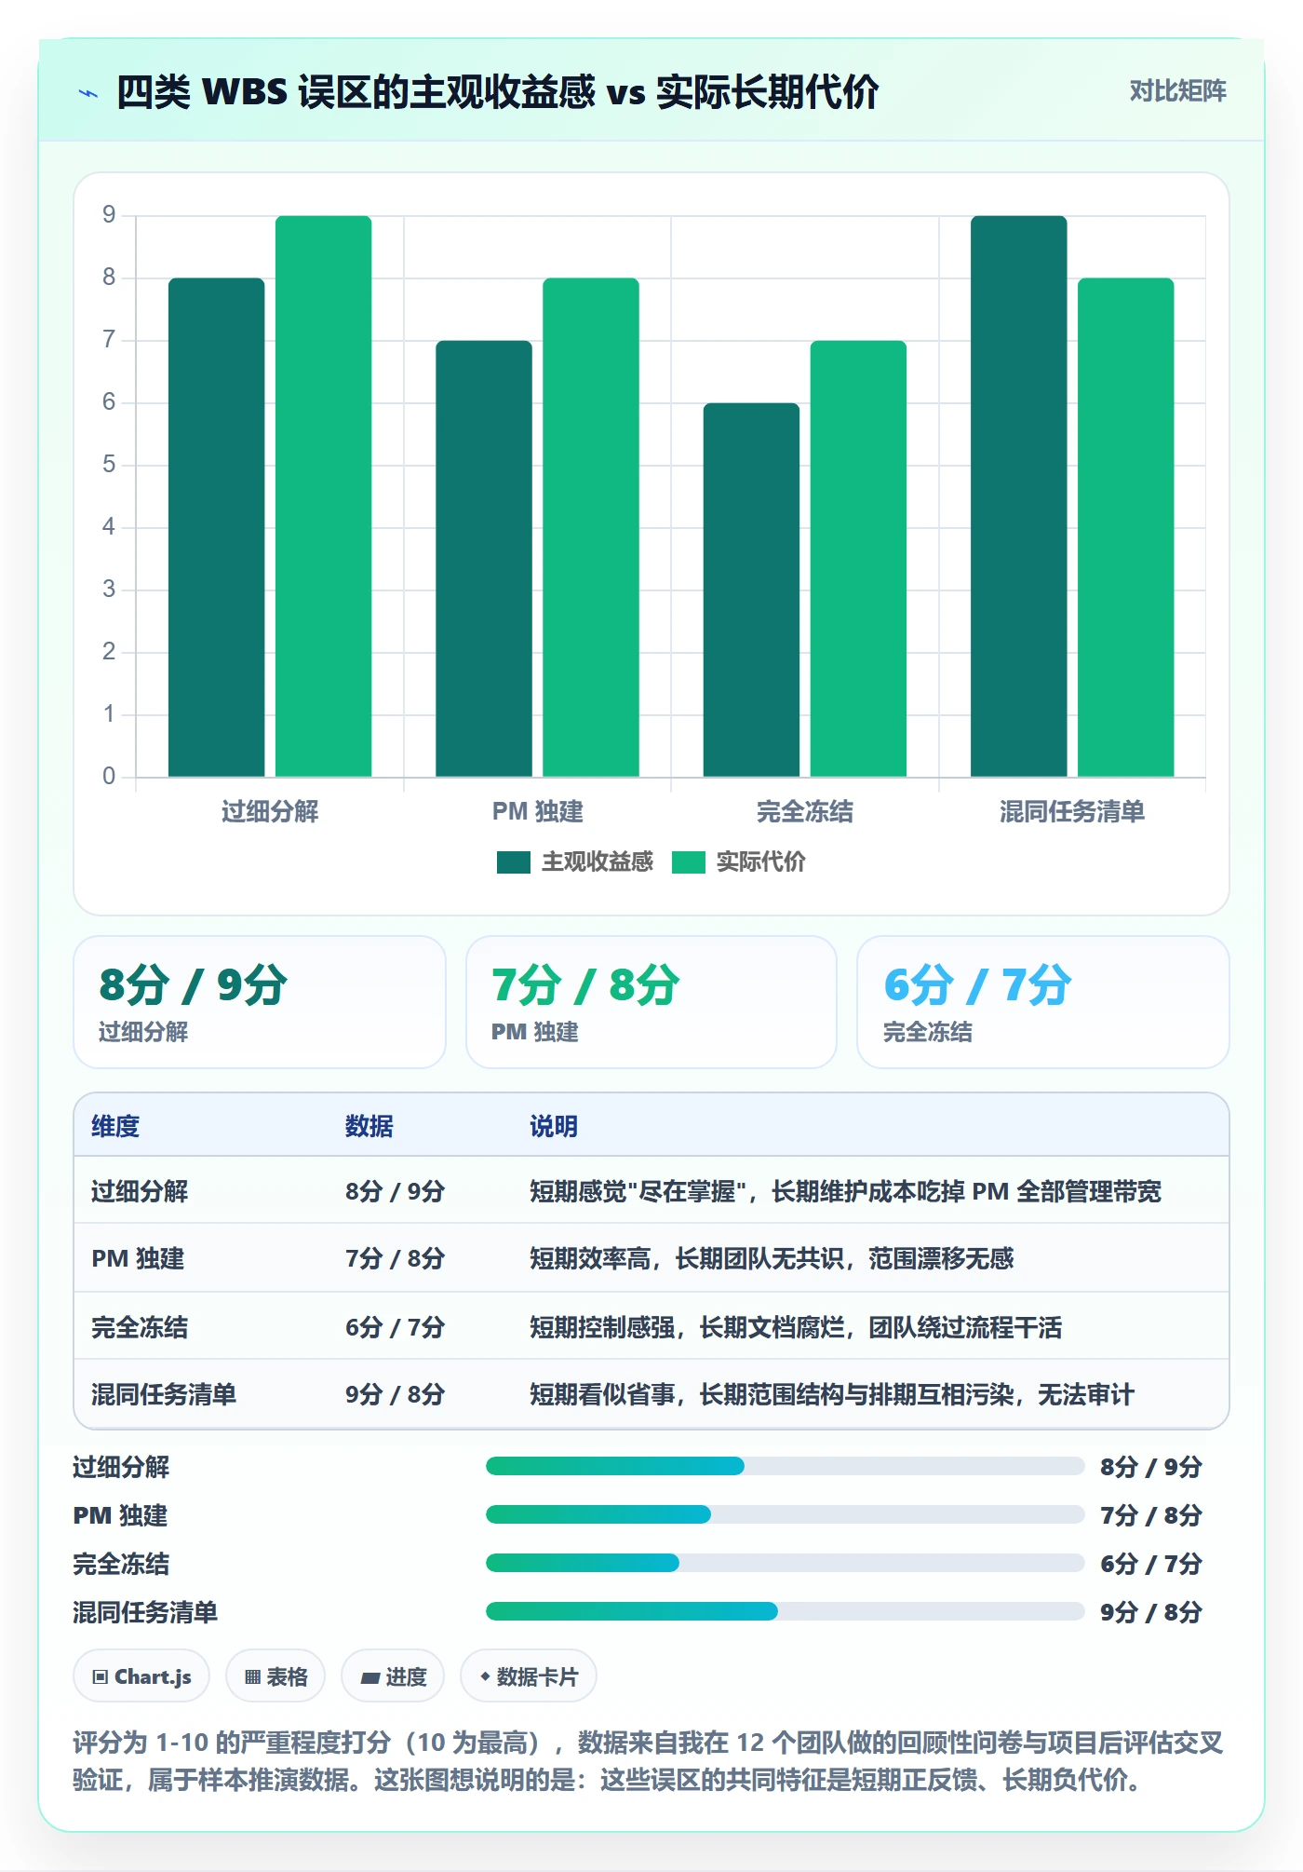Click the 数据 table column header

[x=369, y=1126]
